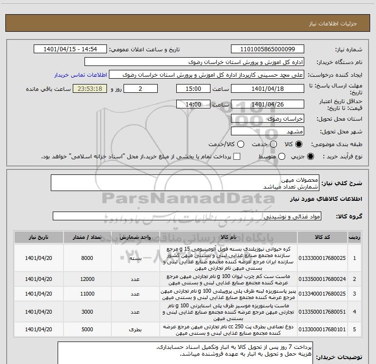Click the goods group field مواد غذائی و نوشیدنی

point(187,216)
